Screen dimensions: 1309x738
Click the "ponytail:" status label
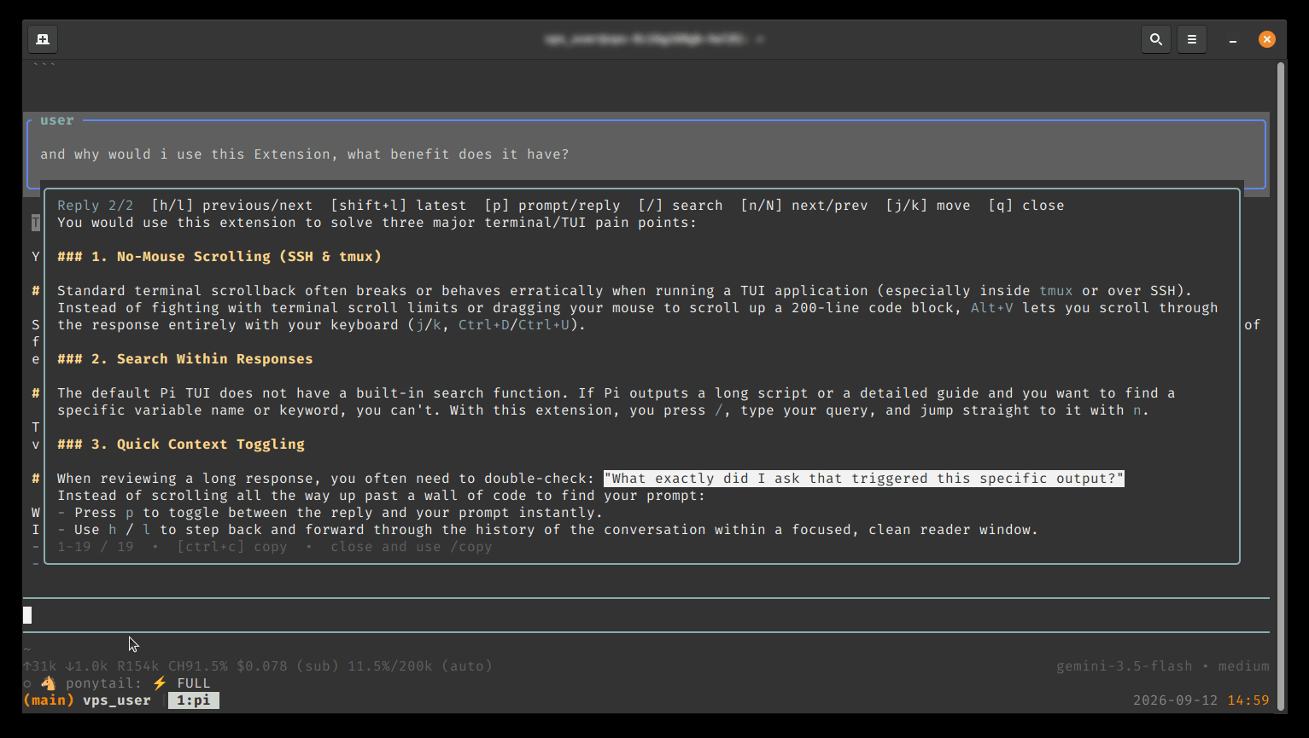point(104,683)
